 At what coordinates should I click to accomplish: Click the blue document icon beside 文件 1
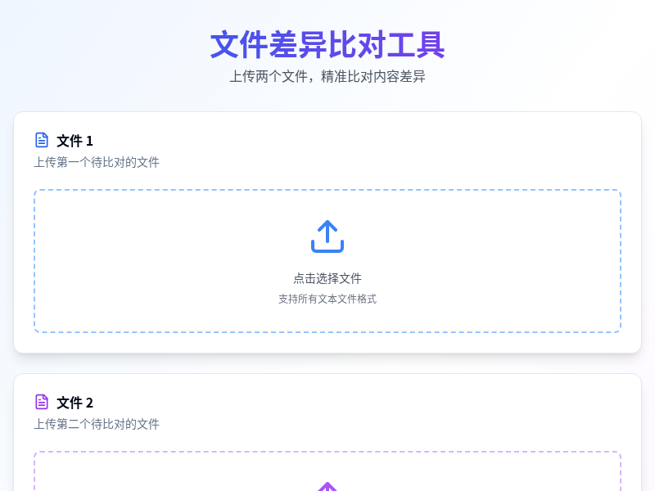(x=42, y=139)
